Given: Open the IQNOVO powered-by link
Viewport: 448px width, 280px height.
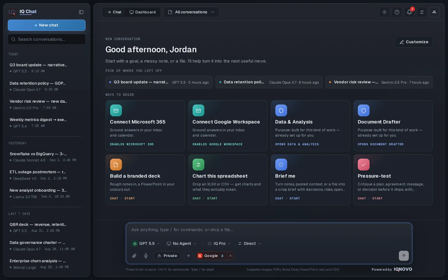Looking at the screenshot, I should 403,269.
